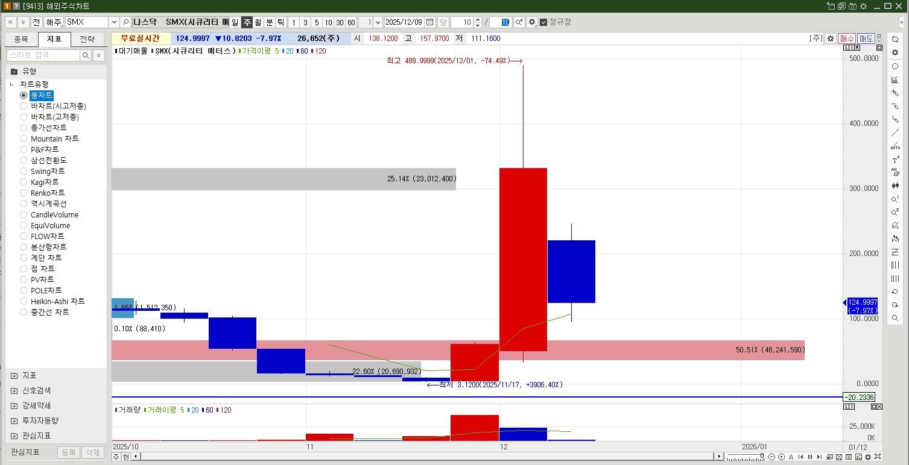Click the bottom magnifier zoom tool
Screen dimensions: 909x465
[895, 318]
